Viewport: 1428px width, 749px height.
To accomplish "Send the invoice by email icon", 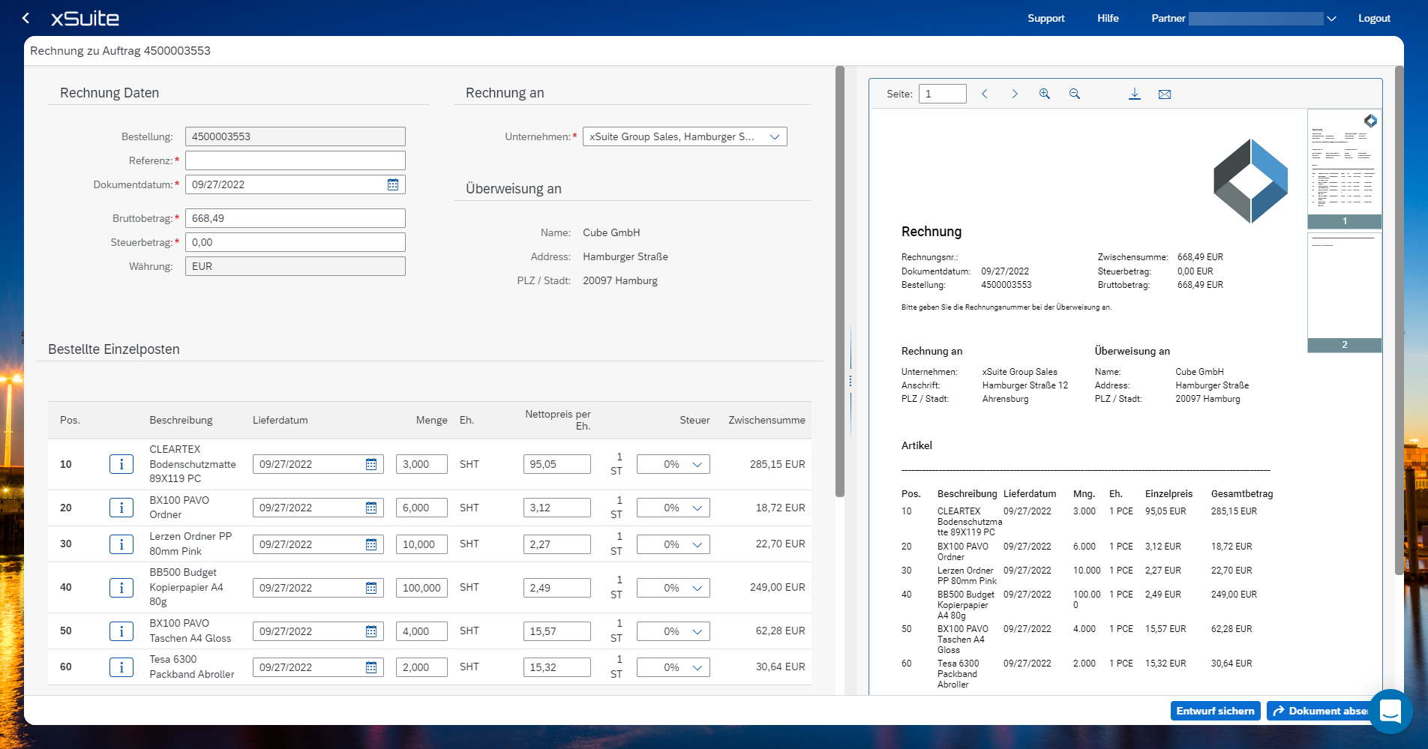I will point(1164,94).
